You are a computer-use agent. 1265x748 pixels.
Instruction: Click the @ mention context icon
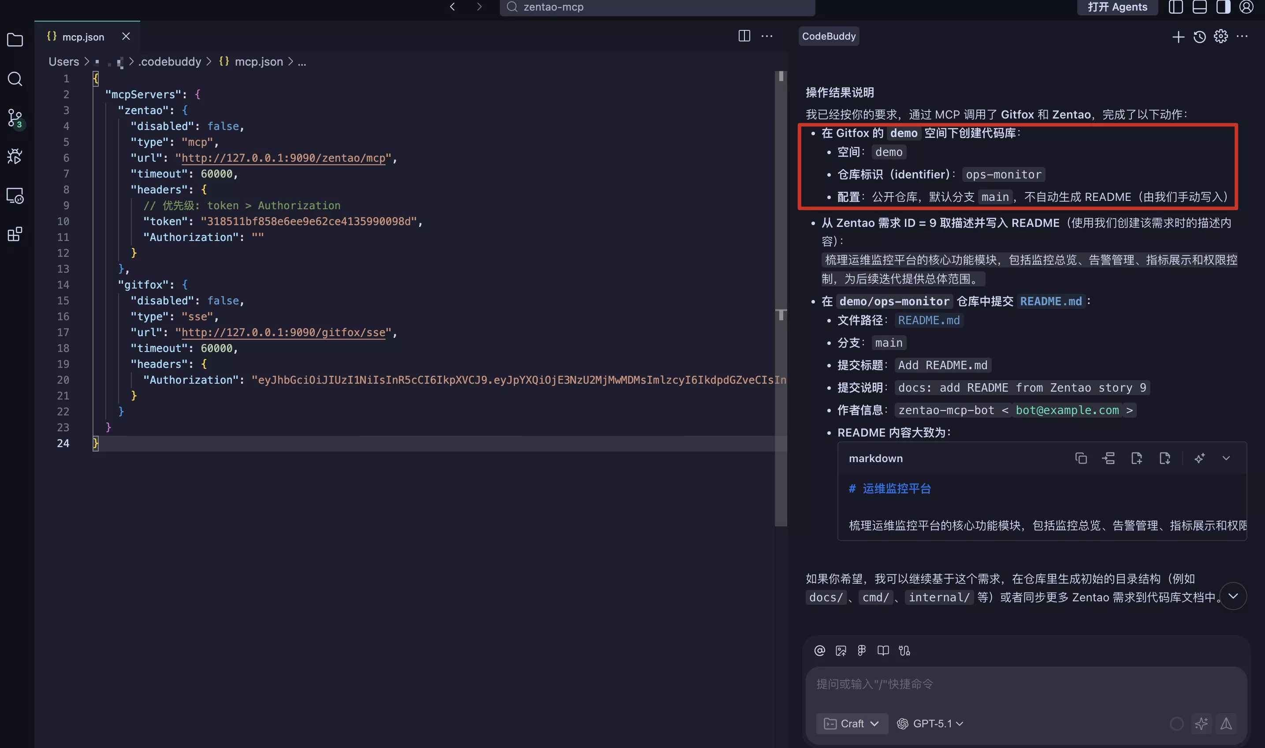click(x=819, y=651)
